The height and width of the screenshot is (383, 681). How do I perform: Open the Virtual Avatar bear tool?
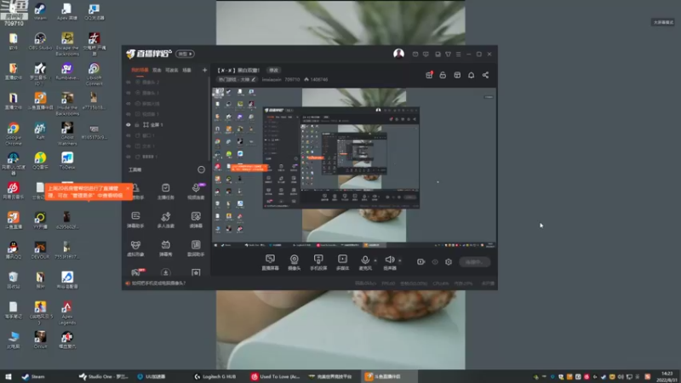pyautogui.click(x=135, y=249)
